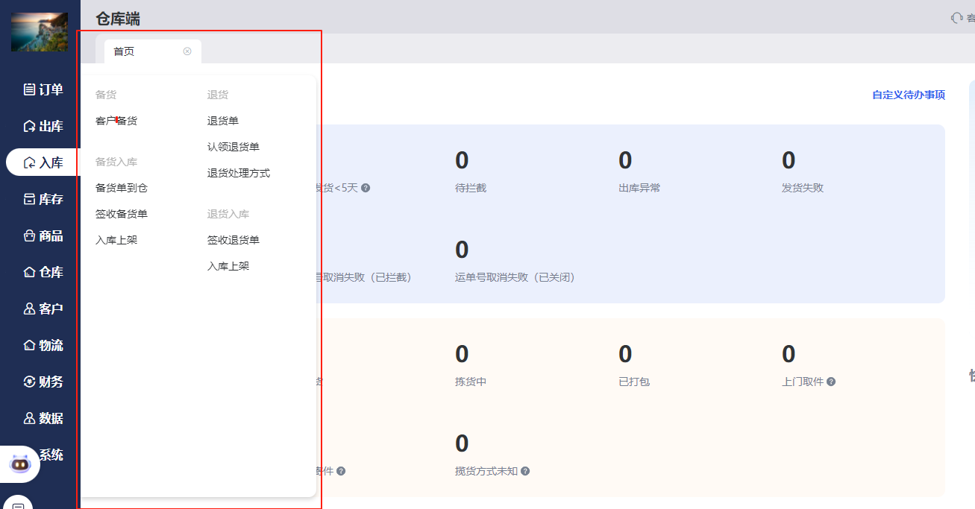Open 备货单到仓 menu item
This screenshot has height=509, width=975.
click(x=122, y=188)
